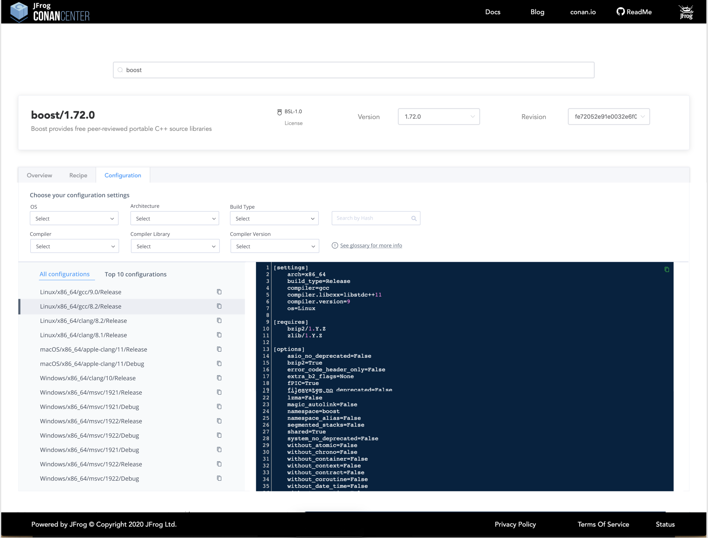The width and height of the screenshot is (708, 538).
Task: Click the BSL-1.0 license icon
Action: 279,112
